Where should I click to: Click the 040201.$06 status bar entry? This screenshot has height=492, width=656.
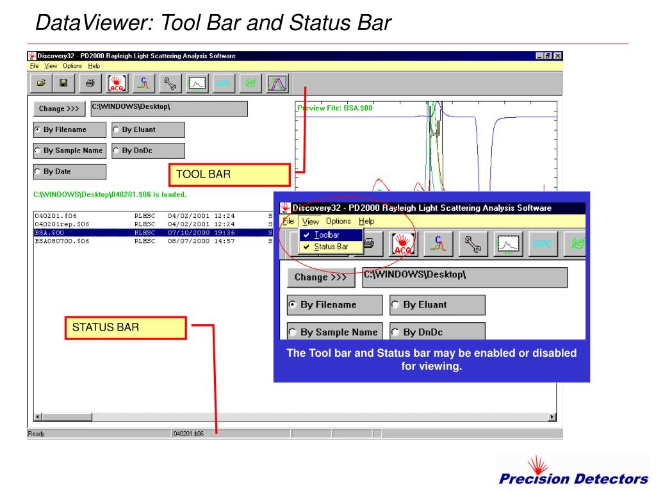pyautogui.click(x=189, y=434)
